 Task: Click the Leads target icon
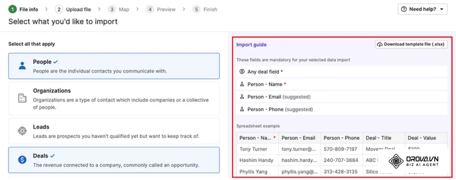(22, 131)
